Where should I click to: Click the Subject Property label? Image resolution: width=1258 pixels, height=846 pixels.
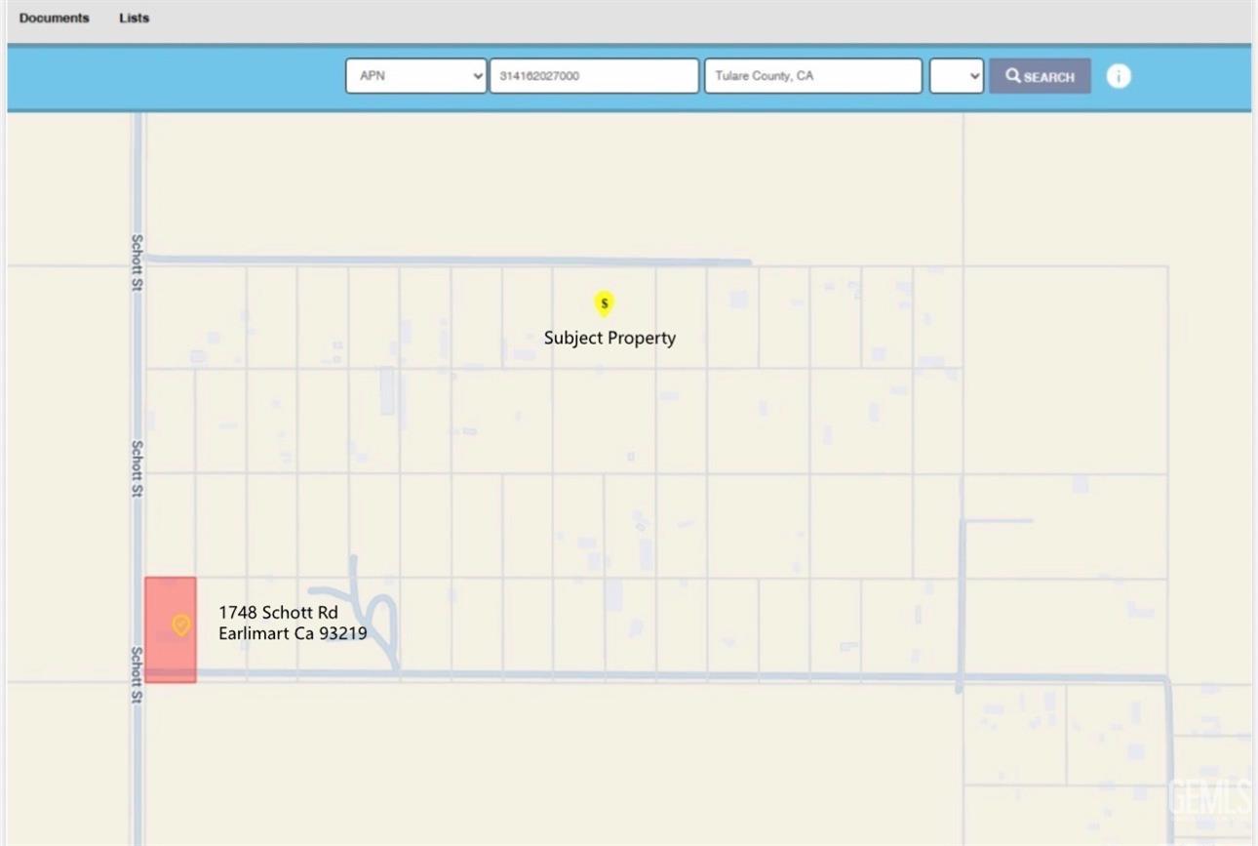coord(609,338)
